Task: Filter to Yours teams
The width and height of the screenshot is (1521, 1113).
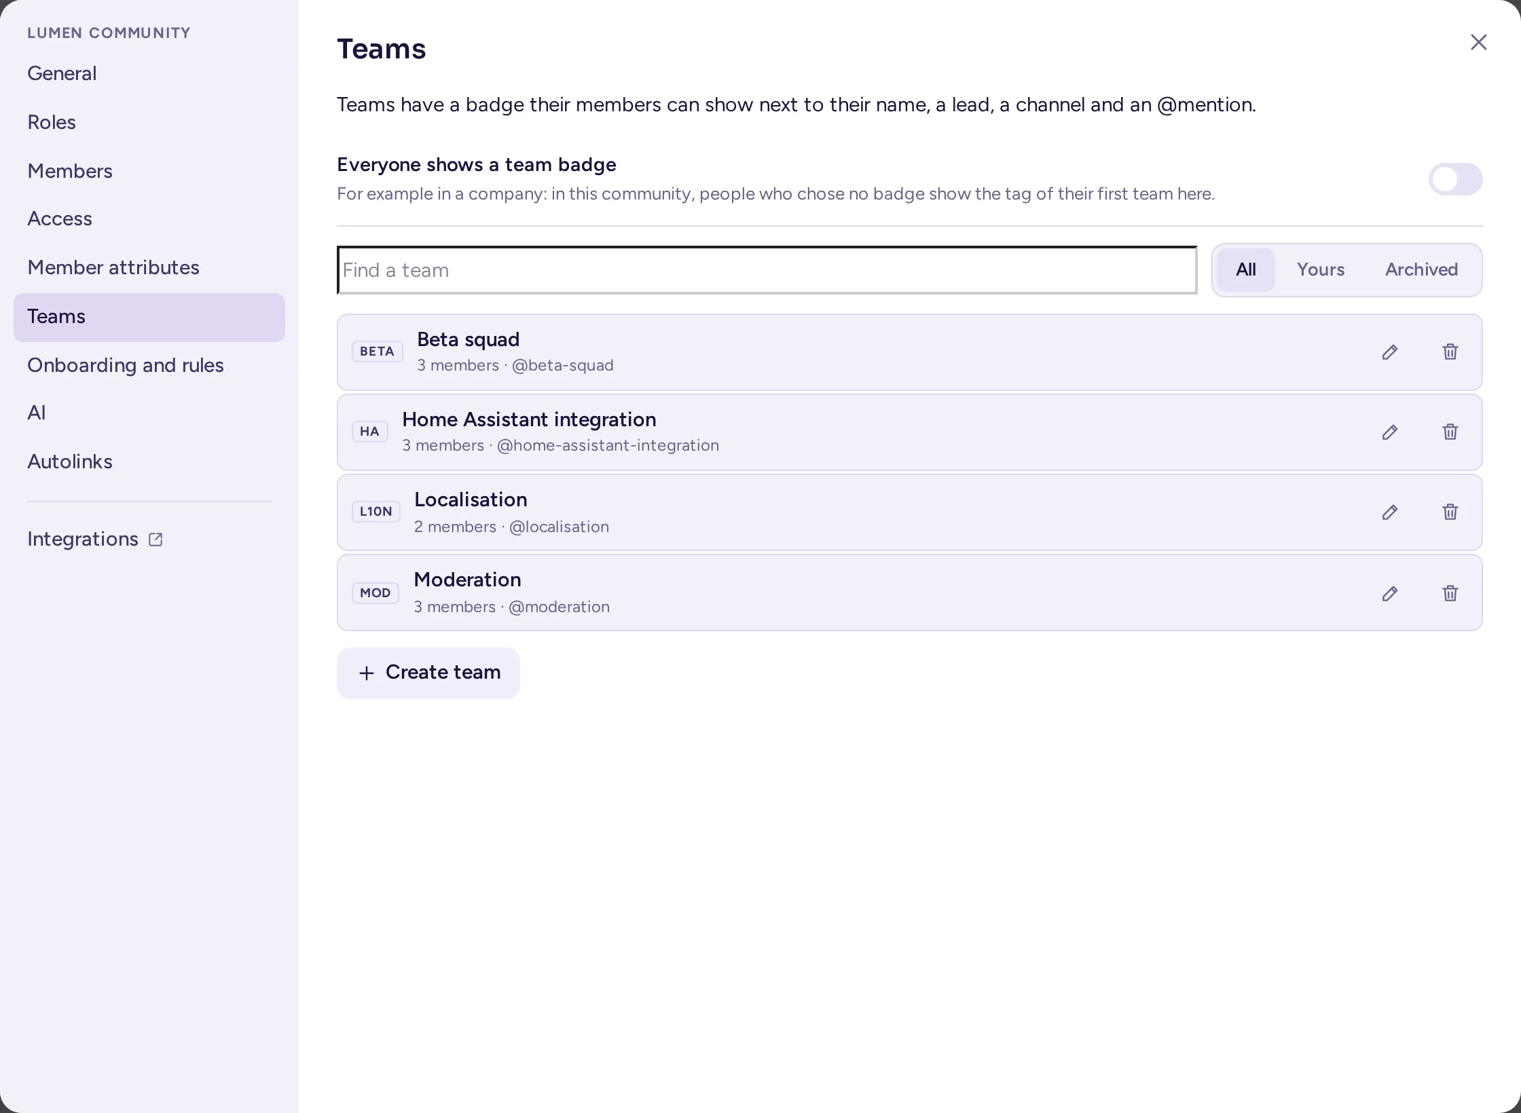Action: click(1321, 270)
